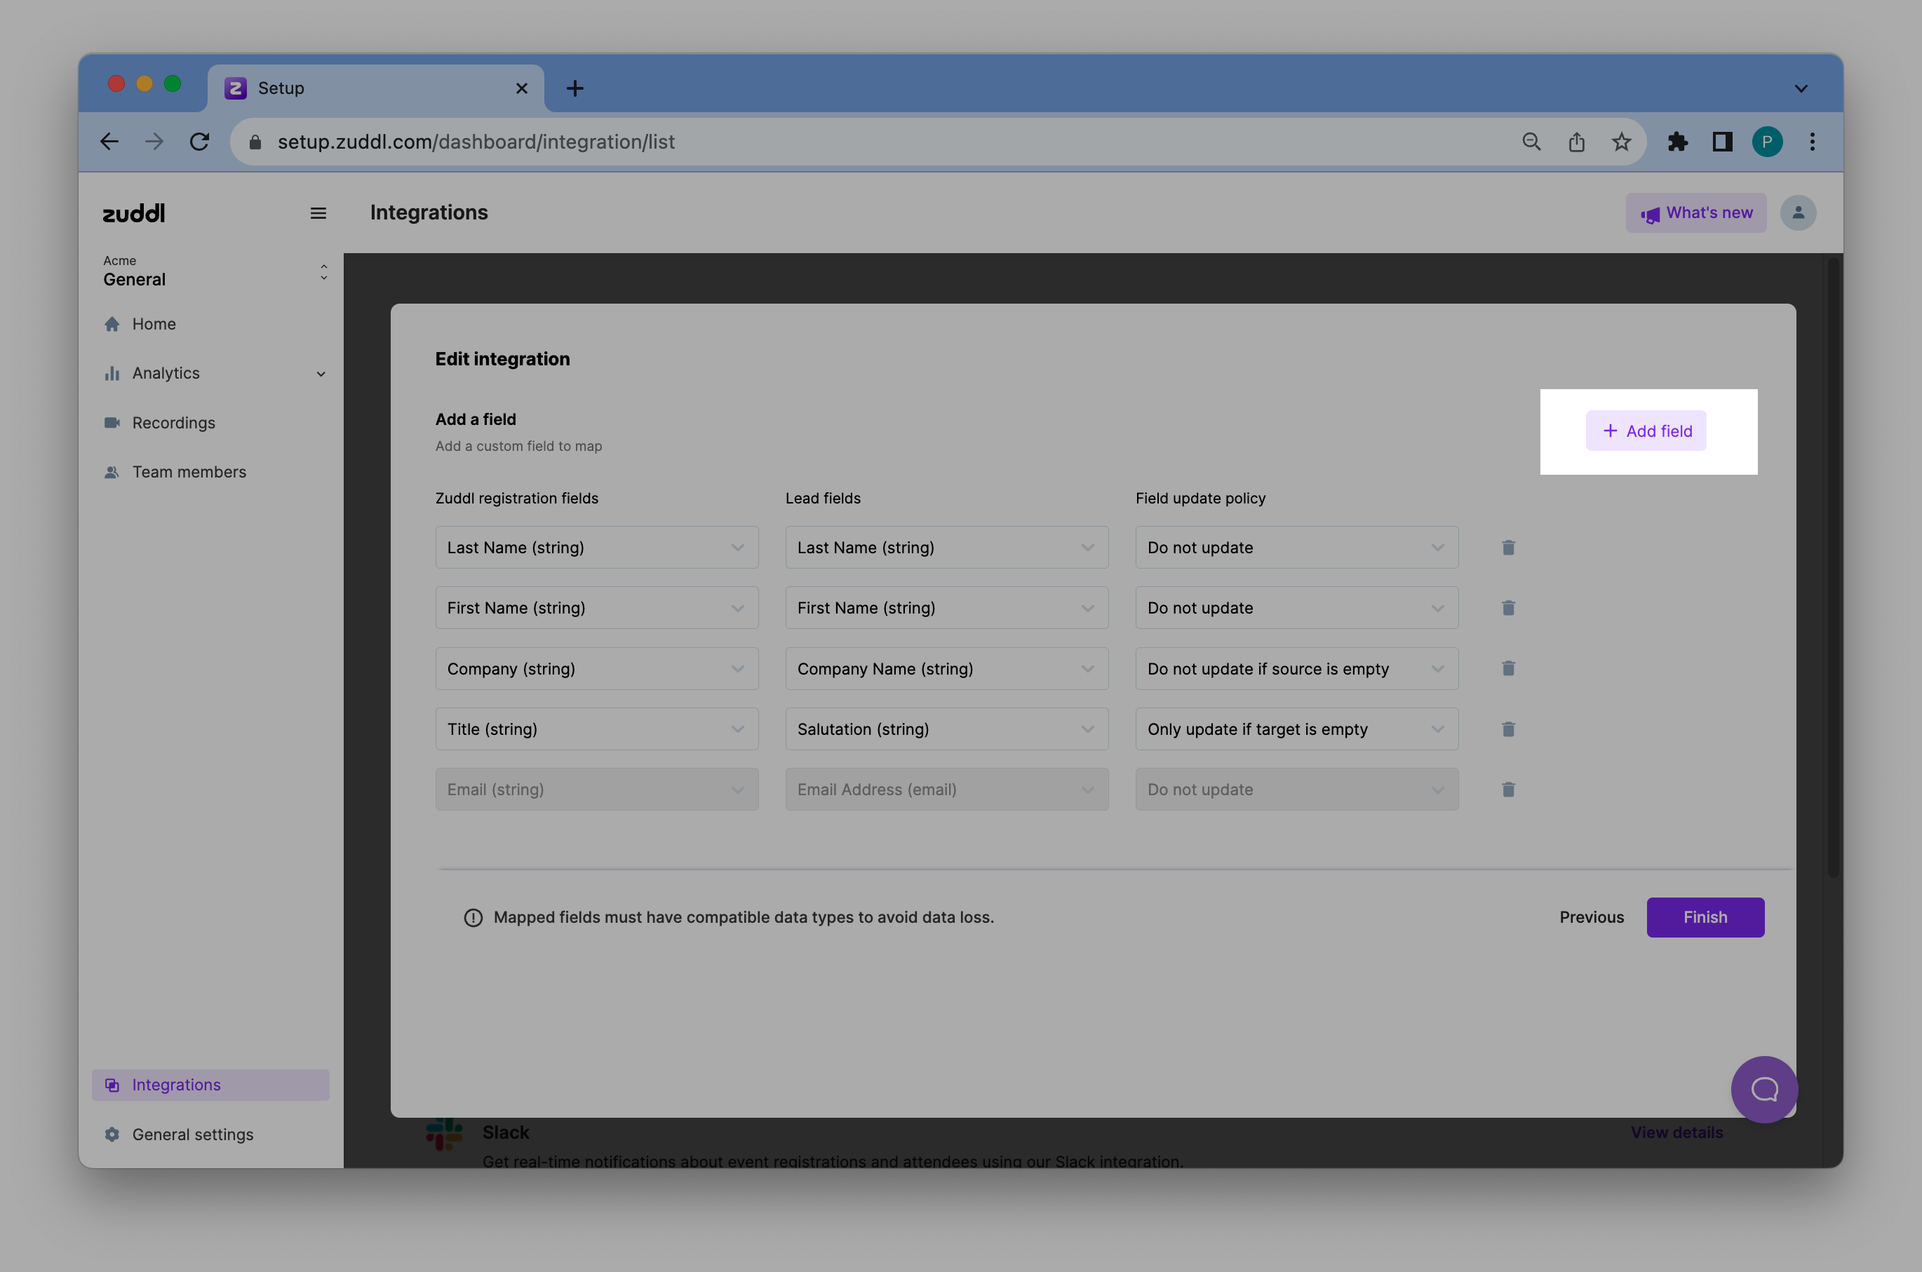Click the Add field button
Screen dimensions: 1922x1272
[1646, 431]
